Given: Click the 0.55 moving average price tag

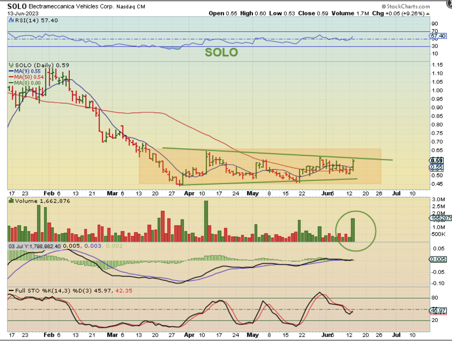Looking at the screenshot, I should coord(437,167).
